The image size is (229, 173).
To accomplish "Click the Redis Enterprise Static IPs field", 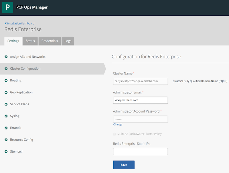I will pos(140,152).
